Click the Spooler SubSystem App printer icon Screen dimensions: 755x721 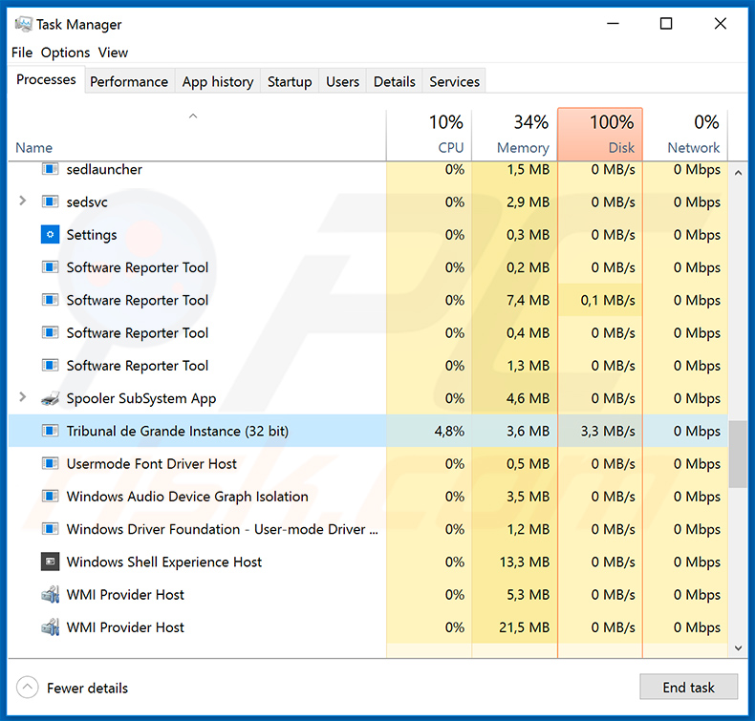[50, 398]
